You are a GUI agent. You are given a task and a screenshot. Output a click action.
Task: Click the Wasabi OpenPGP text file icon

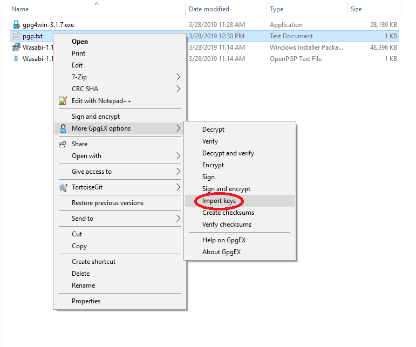point(16,59)
